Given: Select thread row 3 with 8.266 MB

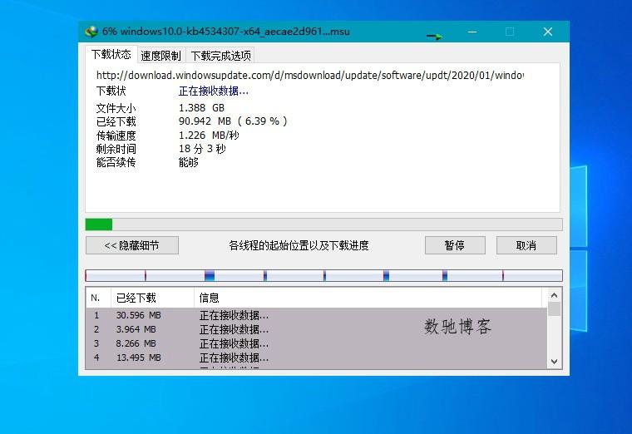Looking at the screenshot, I should [317, 343].
